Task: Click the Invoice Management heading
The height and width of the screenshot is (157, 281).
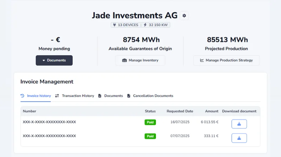Action: pyautogui.click(x=47, y=82)
